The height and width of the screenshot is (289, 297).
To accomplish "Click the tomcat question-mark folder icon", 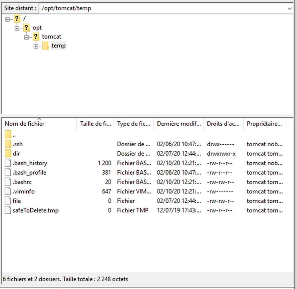I will pos(36,37).
